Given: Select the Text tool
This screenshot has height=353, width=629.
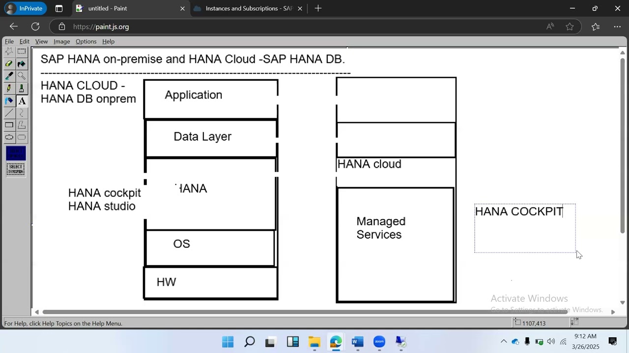Looking at the screenshot, I should [22, 101].
